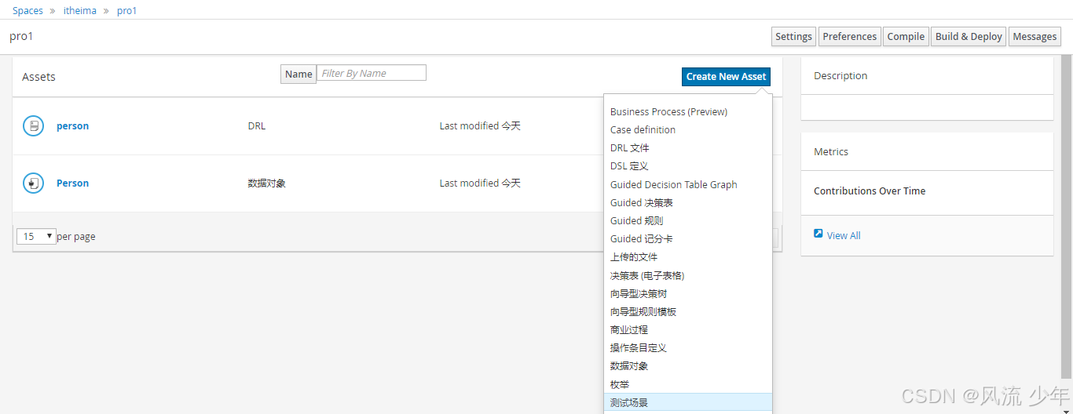Click 数据对象 type text in Person row
Image resolution: width=1073 pixels, height=414 pixels.
pos(267,183)
